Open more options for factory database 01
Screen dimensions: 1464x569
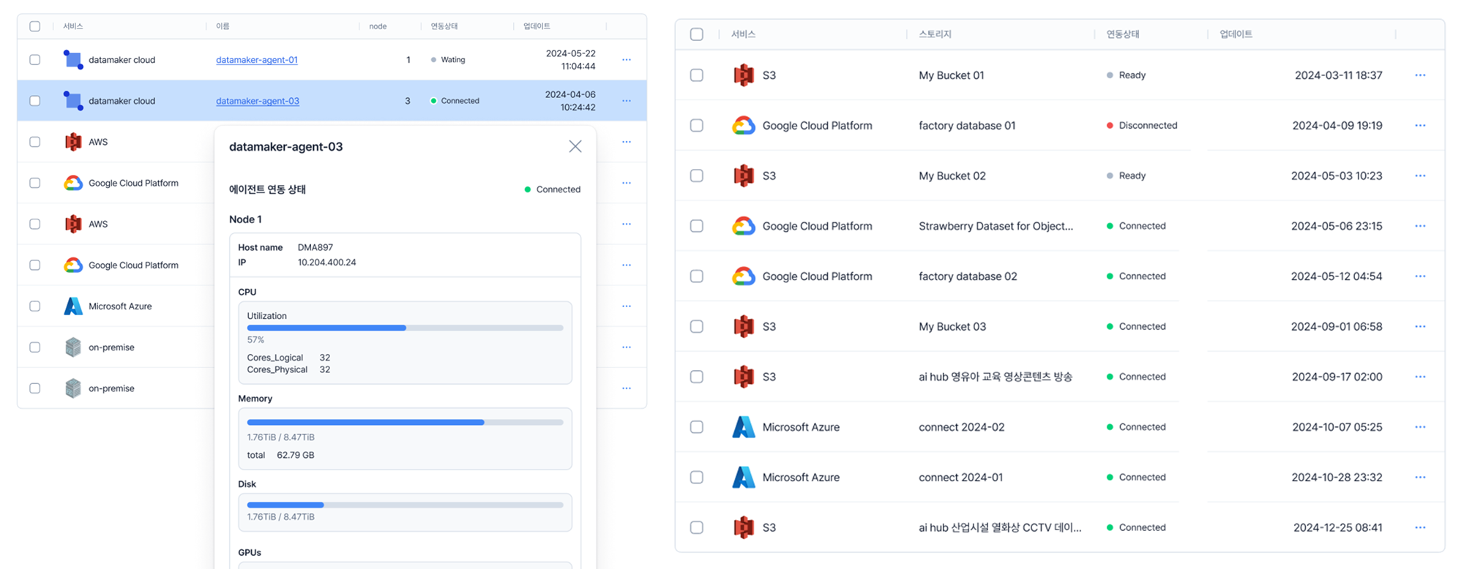tap(1420, 126)
